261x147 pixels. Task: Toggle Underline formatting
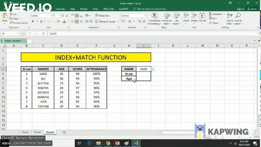coord(41,22)
